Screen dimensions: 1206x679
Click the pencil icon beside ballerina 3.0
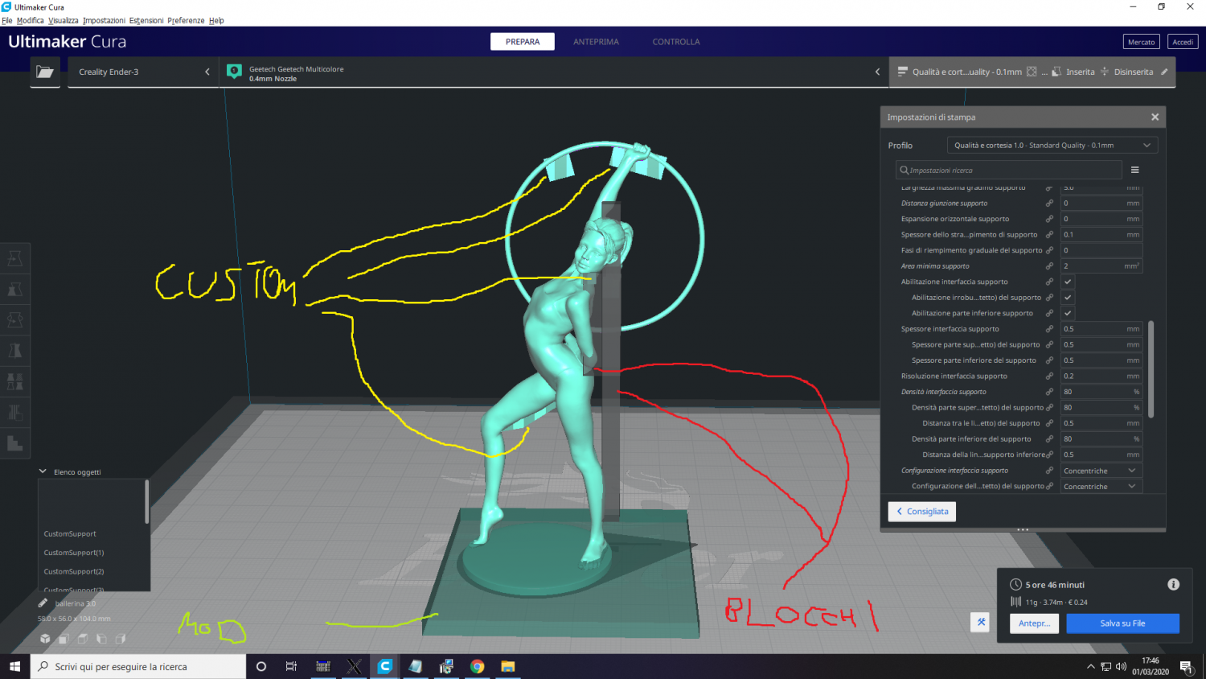[x=43, y=603]
